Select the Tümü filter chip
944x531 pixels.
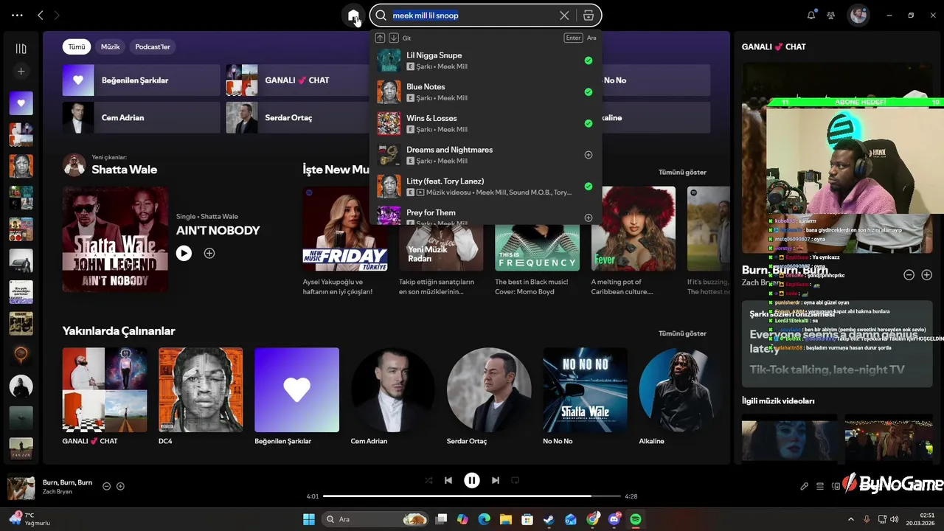click(77, 46)
